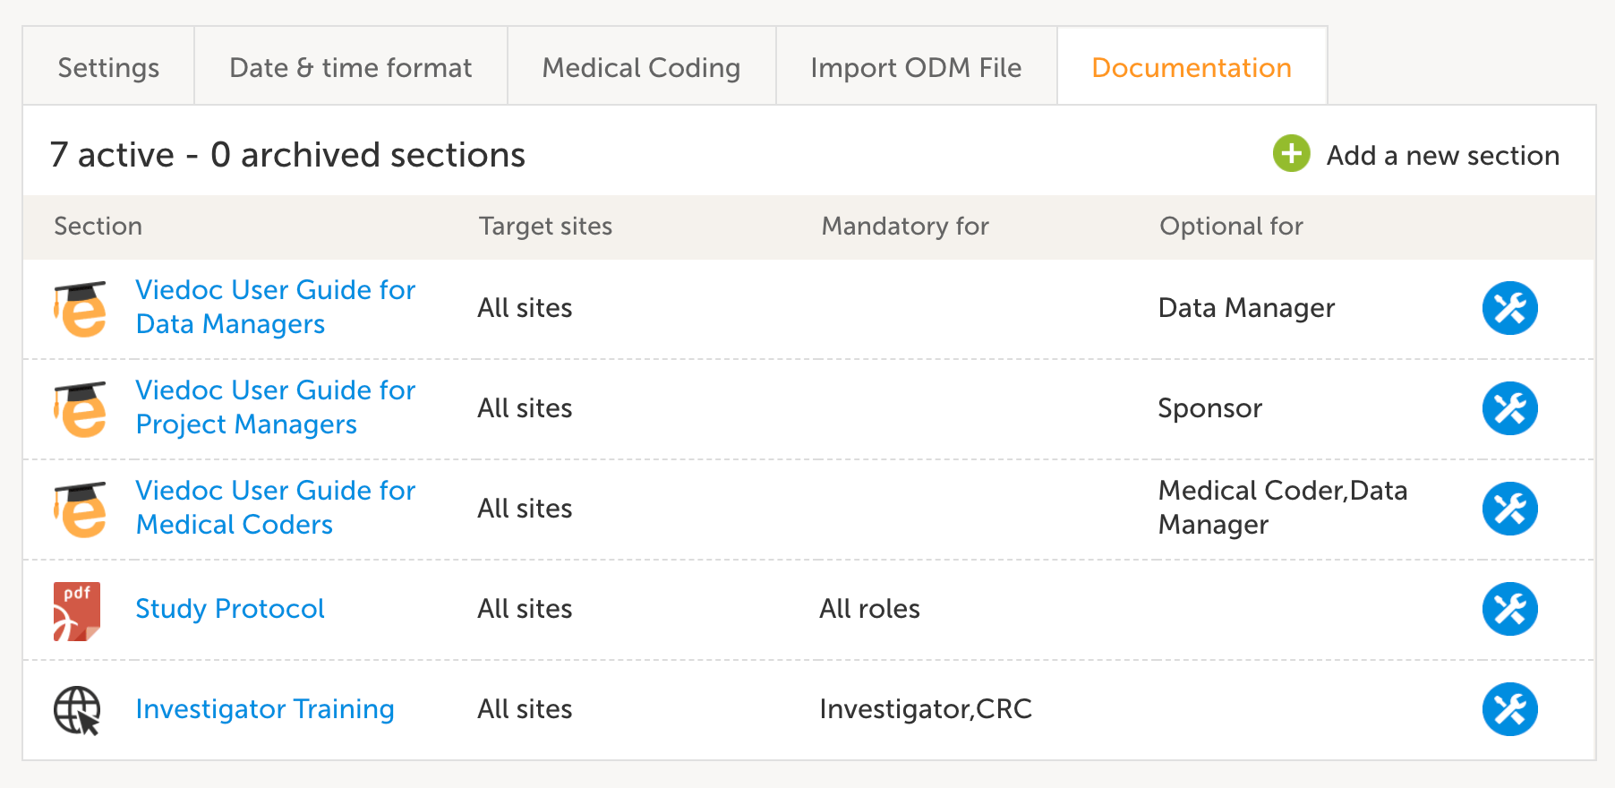Click eLearning icon for Medical Coders guide

click(x=81, y=510)
